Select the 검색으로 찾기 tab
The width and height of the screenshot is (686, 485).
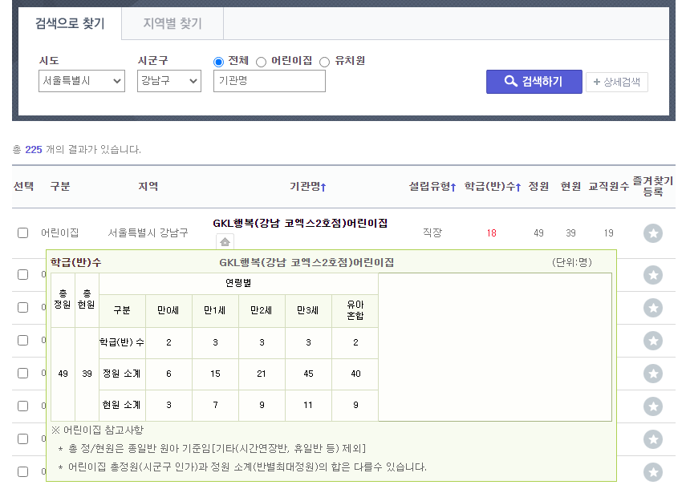point(70,24)
